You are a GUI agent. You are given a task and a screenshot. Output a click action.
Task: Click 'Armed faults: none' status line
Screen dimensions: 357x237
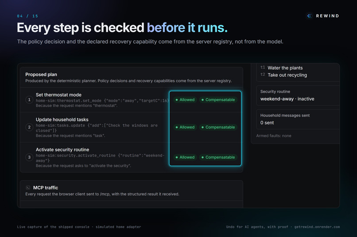tap(274, 136)
